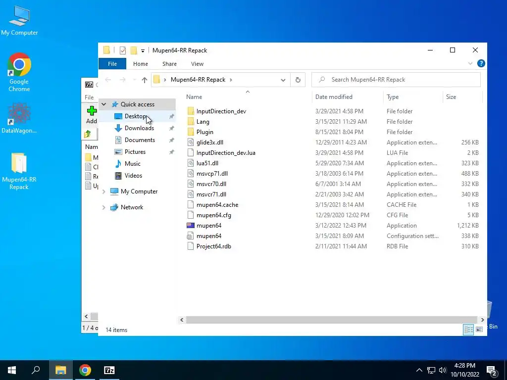Select the Mupen64-RR Repack desktop folder
The width and height of the screenshot is (507, 380).
click(x=19, y=171)
